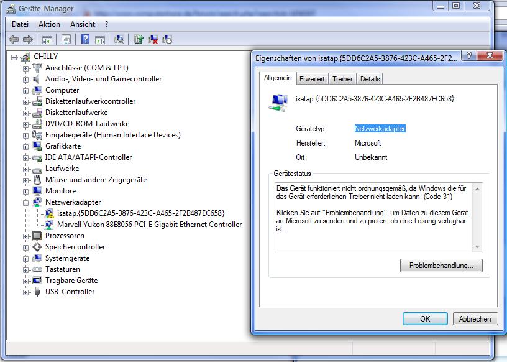
Task: Collapse the CHILLY root node
Action: tap(14, 58)
